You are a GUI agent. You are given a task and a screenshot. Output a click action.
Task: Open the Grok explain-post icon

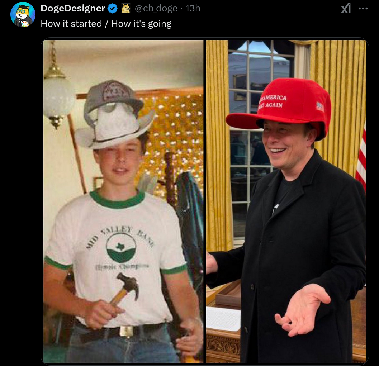[346, 8]
